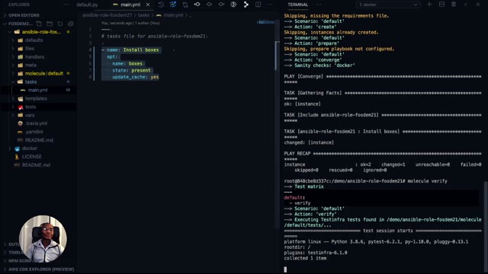Expand the handlers folder
The width and height of the screenshot is (488, 274).
click(x=34, y=57)
